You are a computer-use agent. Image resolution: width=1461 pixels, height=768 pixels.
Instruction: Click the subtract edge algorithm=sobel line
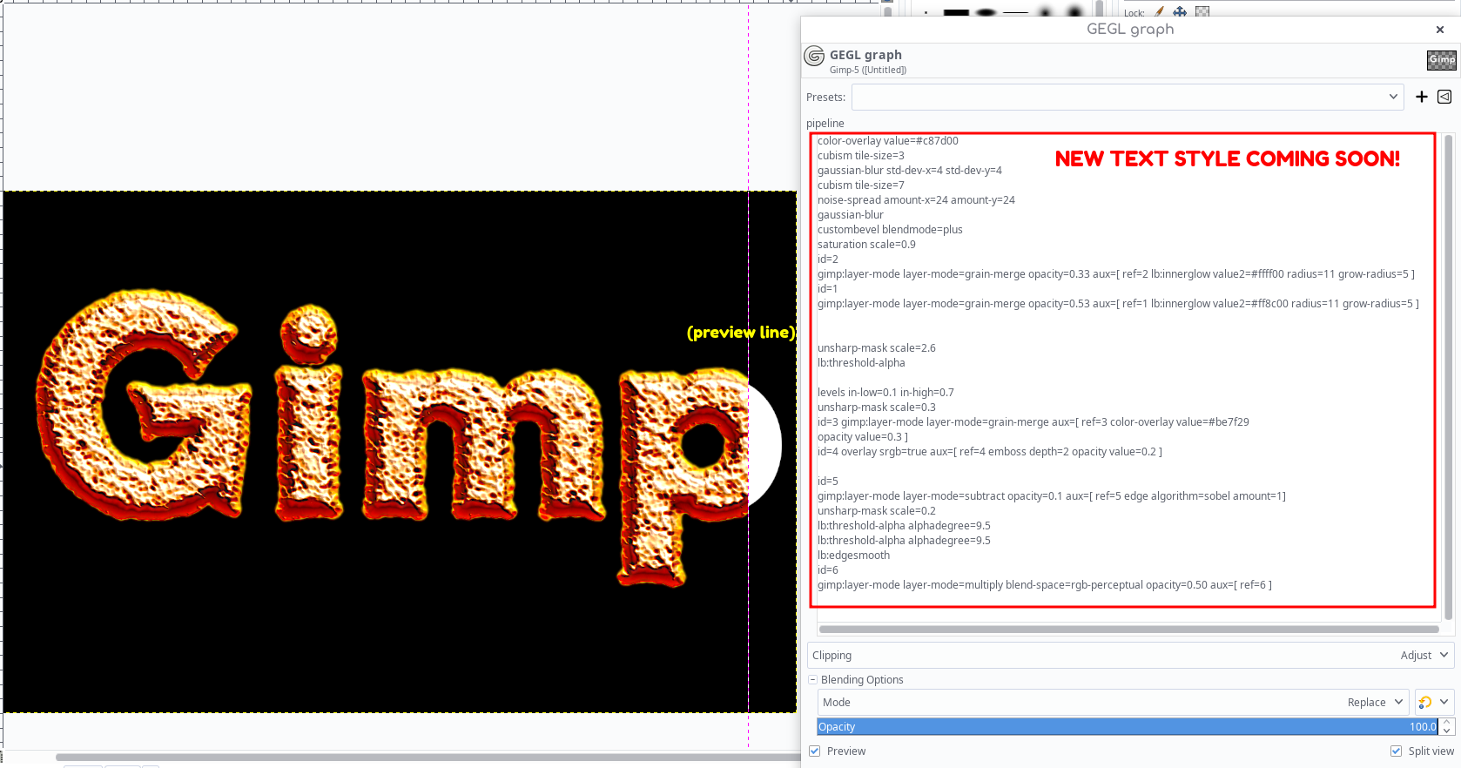tap(1052, 496)
